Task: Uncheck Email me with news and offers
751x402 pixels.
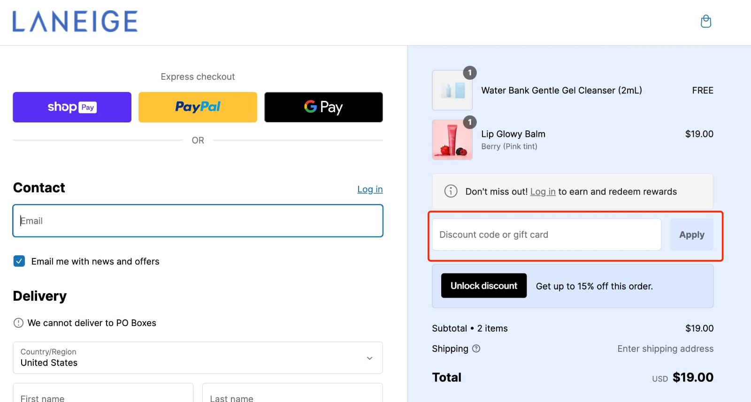Action: (19, 261)
